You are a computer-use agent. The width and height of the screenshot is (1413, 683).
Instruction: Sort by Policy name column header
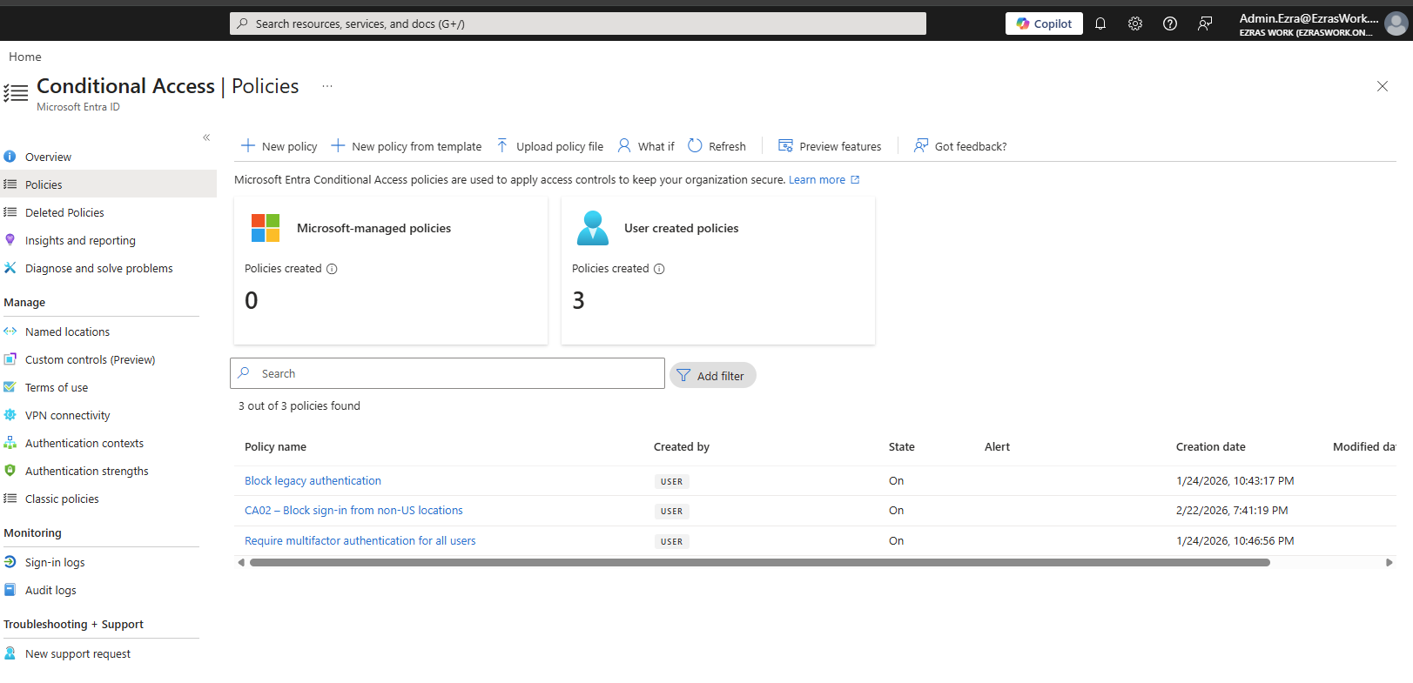point(275,446)
